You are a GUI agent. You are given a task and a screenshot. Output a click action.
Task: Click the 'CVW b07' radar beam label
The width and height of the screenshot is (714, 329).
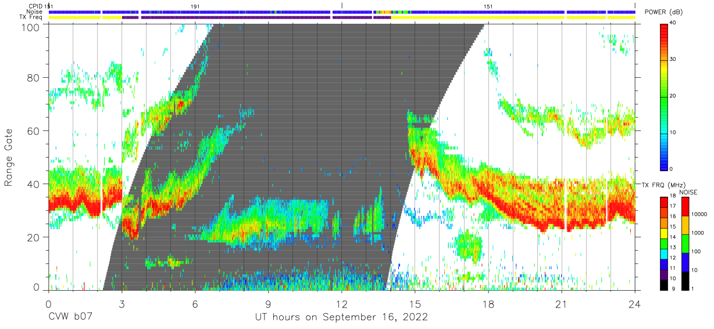point(71,317)
